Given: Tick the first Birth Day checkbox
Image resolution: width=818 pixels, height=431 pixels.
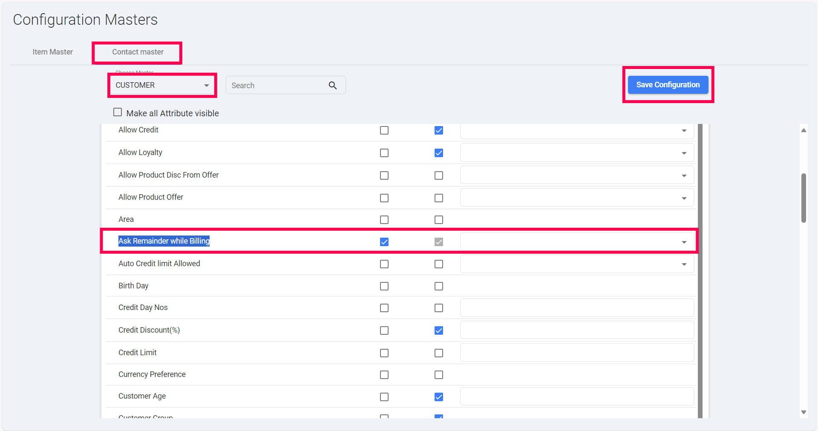Looking at the screenshot, I should click(384, 286).
